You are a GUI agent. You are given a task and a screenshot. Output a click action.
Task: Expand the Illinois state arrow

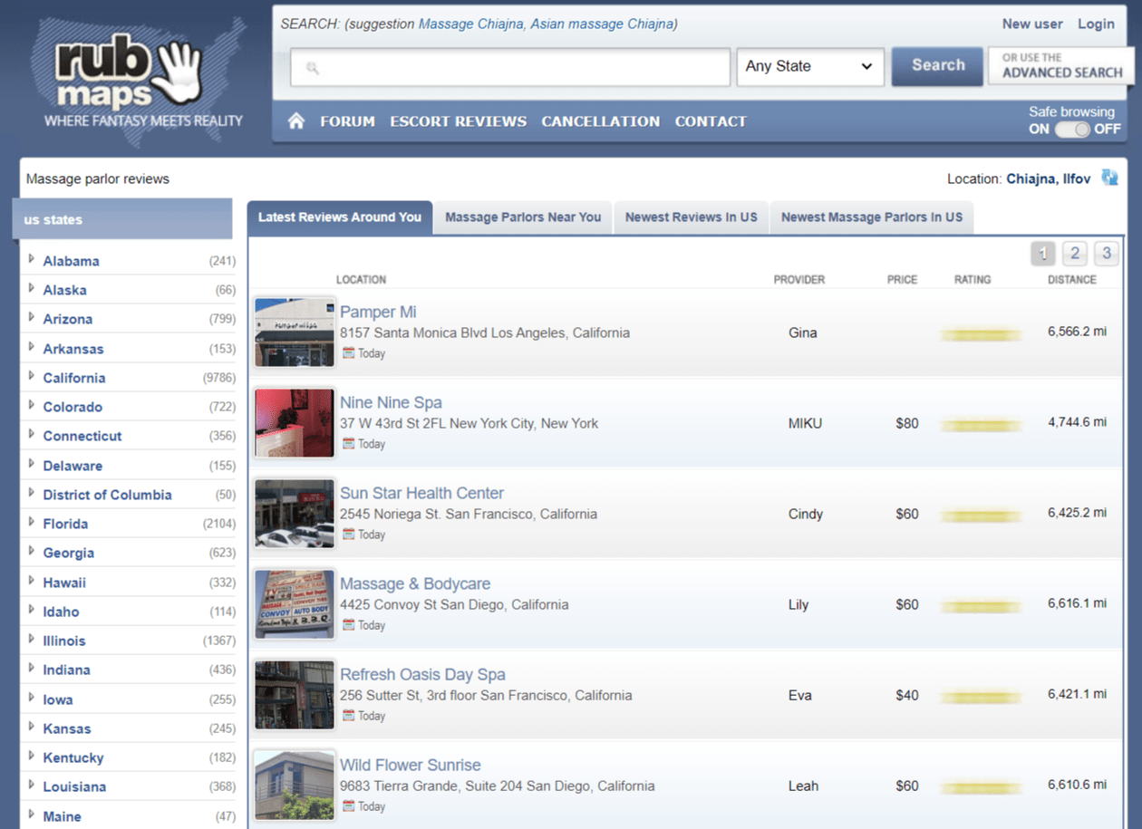(x=32, y=640)
